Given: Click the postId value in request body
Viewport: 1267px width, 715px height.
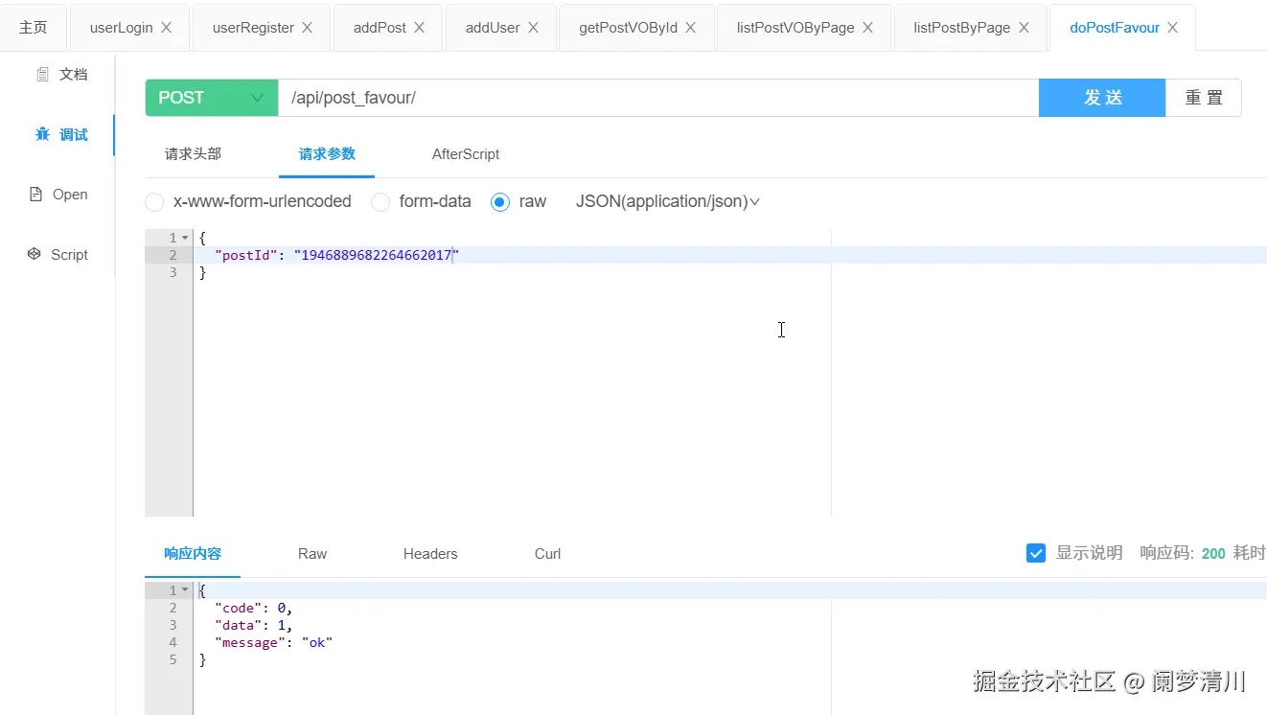Looking at the screenshot, I should point(377,255).
